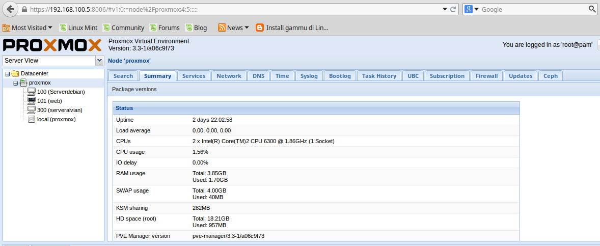The width and height of the screenshot is (600, 246).
Task: Select 100 (Serverdebian) in tree
Action: (x=61, y=92)
